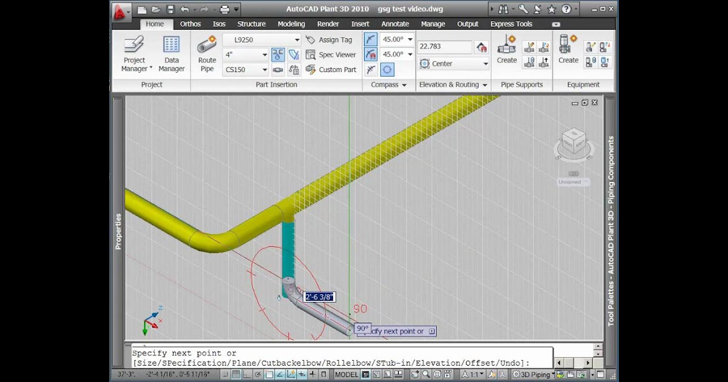The width and height of the screenshot is (728, 382).
Task: Open the 3D Piping workspace dropdown
Action: [x=535, y=375]
